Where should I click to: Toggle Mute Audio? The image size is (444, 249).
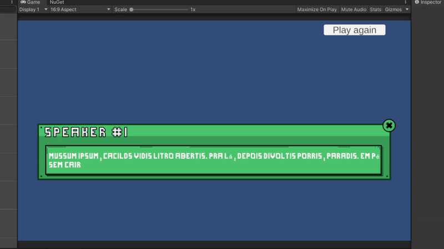click(354, 9)
